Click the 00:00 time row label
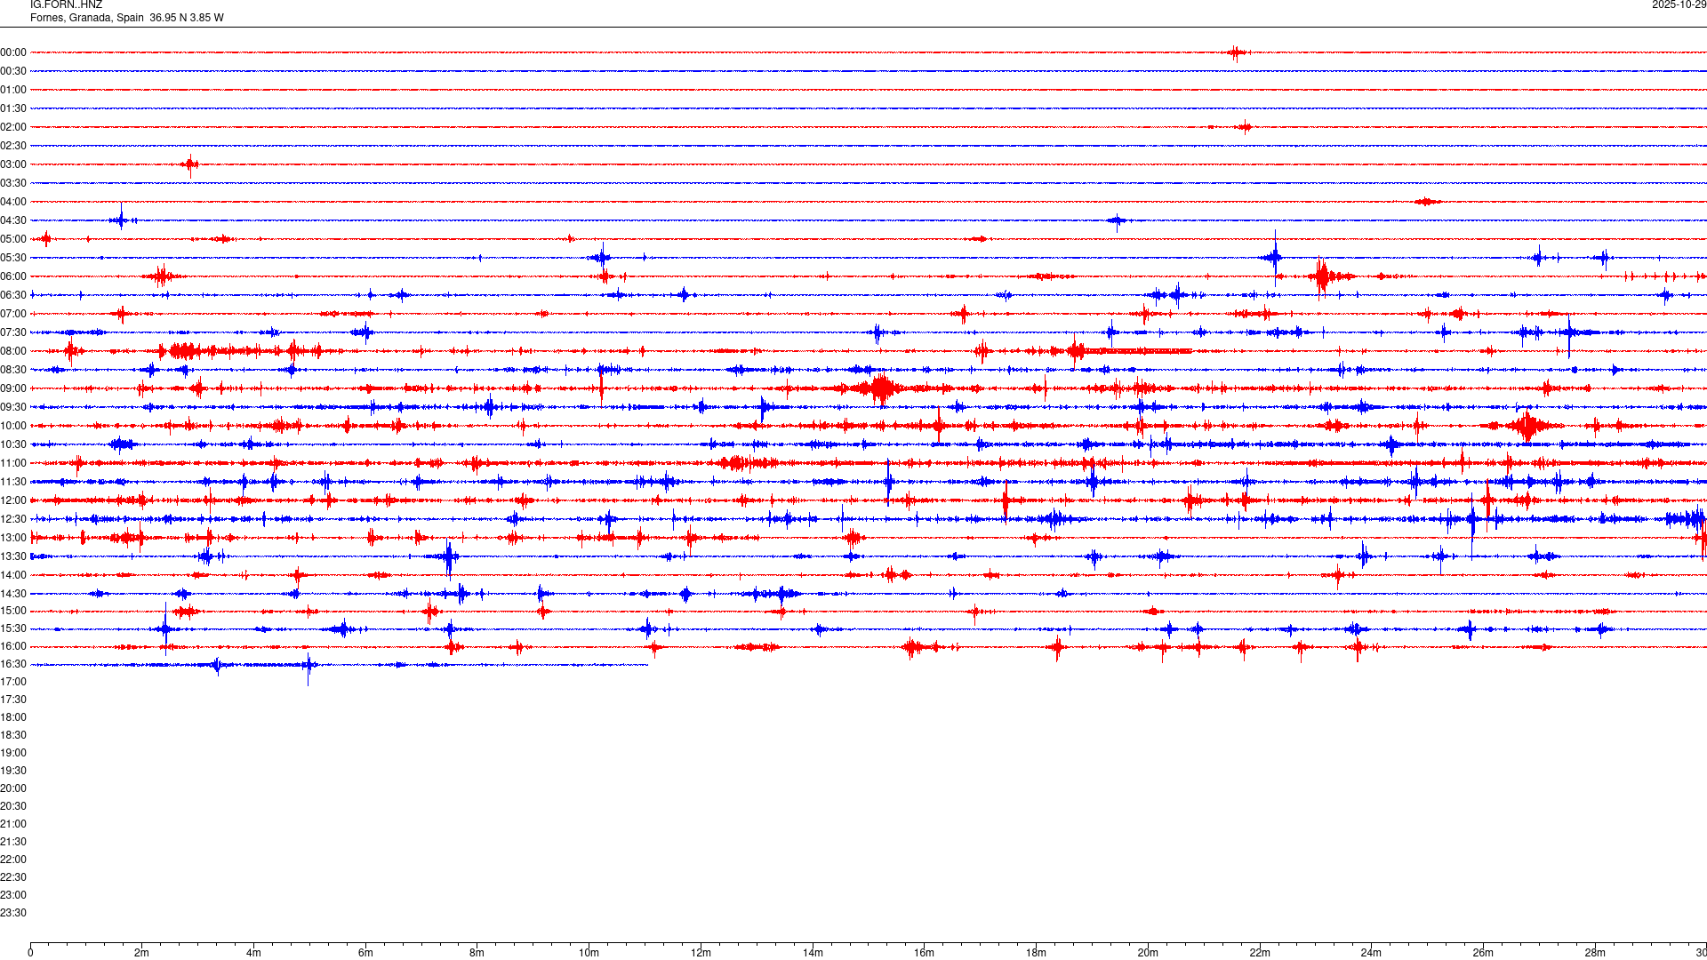Image resolution: width=1707 pixels, height=960 pixels. pyautogui.click(x=13, y=52)
